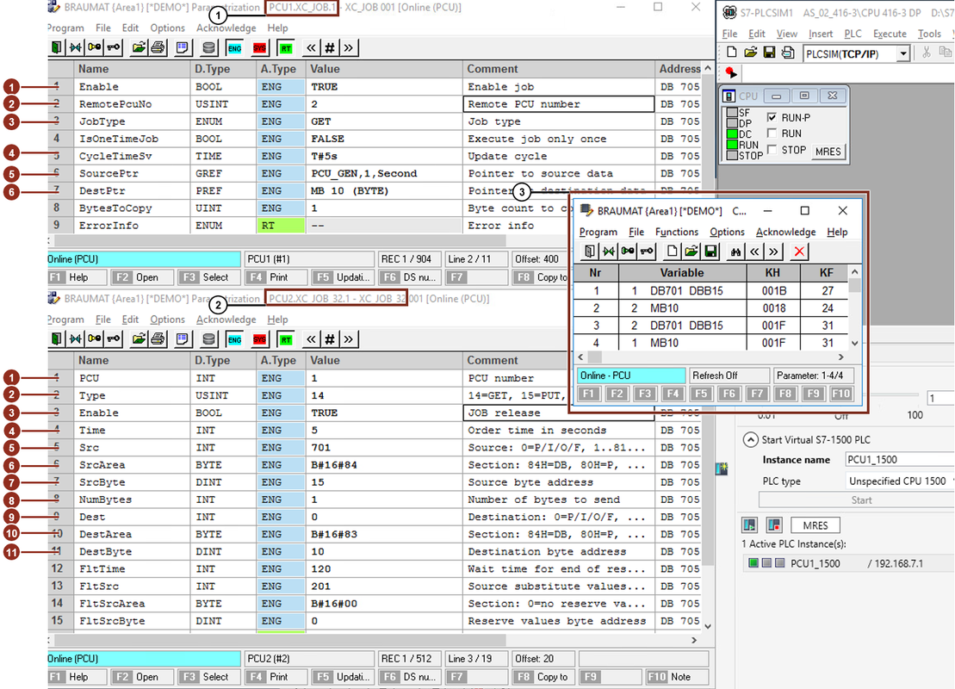The image size is (955, 689).
Task: Click the print icon in S7-PLCSIM toolbar
Action: point(788,53)
